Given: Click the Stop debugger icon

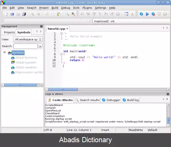Looking at the screenshot, I should 118,14.
